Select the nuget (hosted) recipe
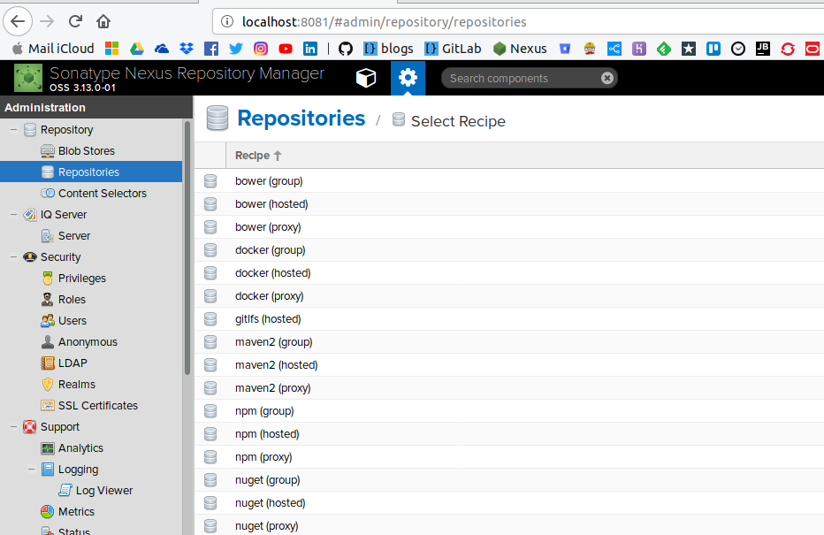This screenshot has width=824, height=535. click(508, 503)
